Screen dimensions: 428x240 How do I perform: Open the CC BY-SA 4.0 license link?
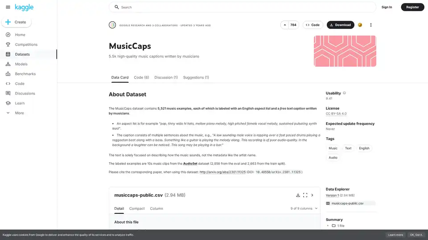pos(336,114)
